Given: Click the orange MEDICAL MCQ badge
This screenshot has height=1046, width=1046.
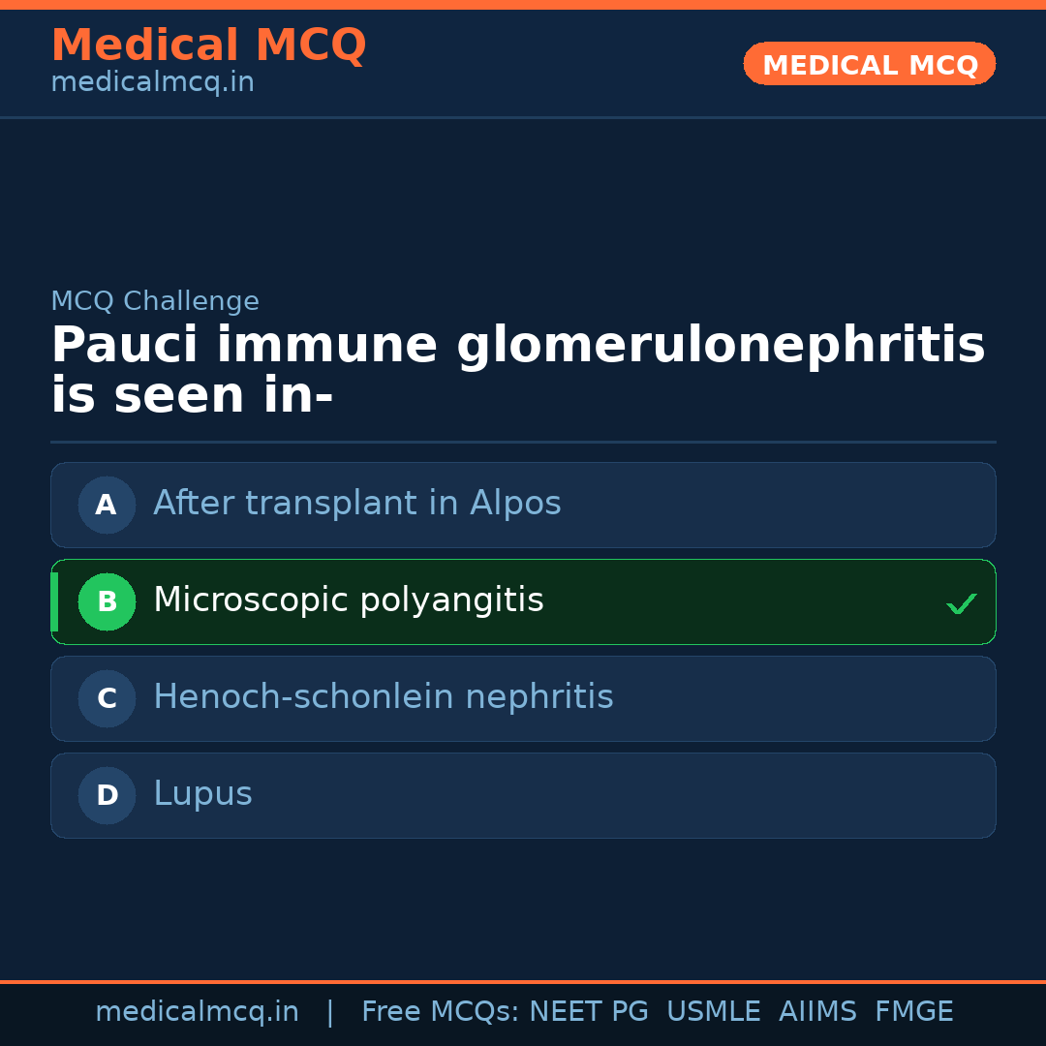Looking at the screenshot, I should click(869, 64).
